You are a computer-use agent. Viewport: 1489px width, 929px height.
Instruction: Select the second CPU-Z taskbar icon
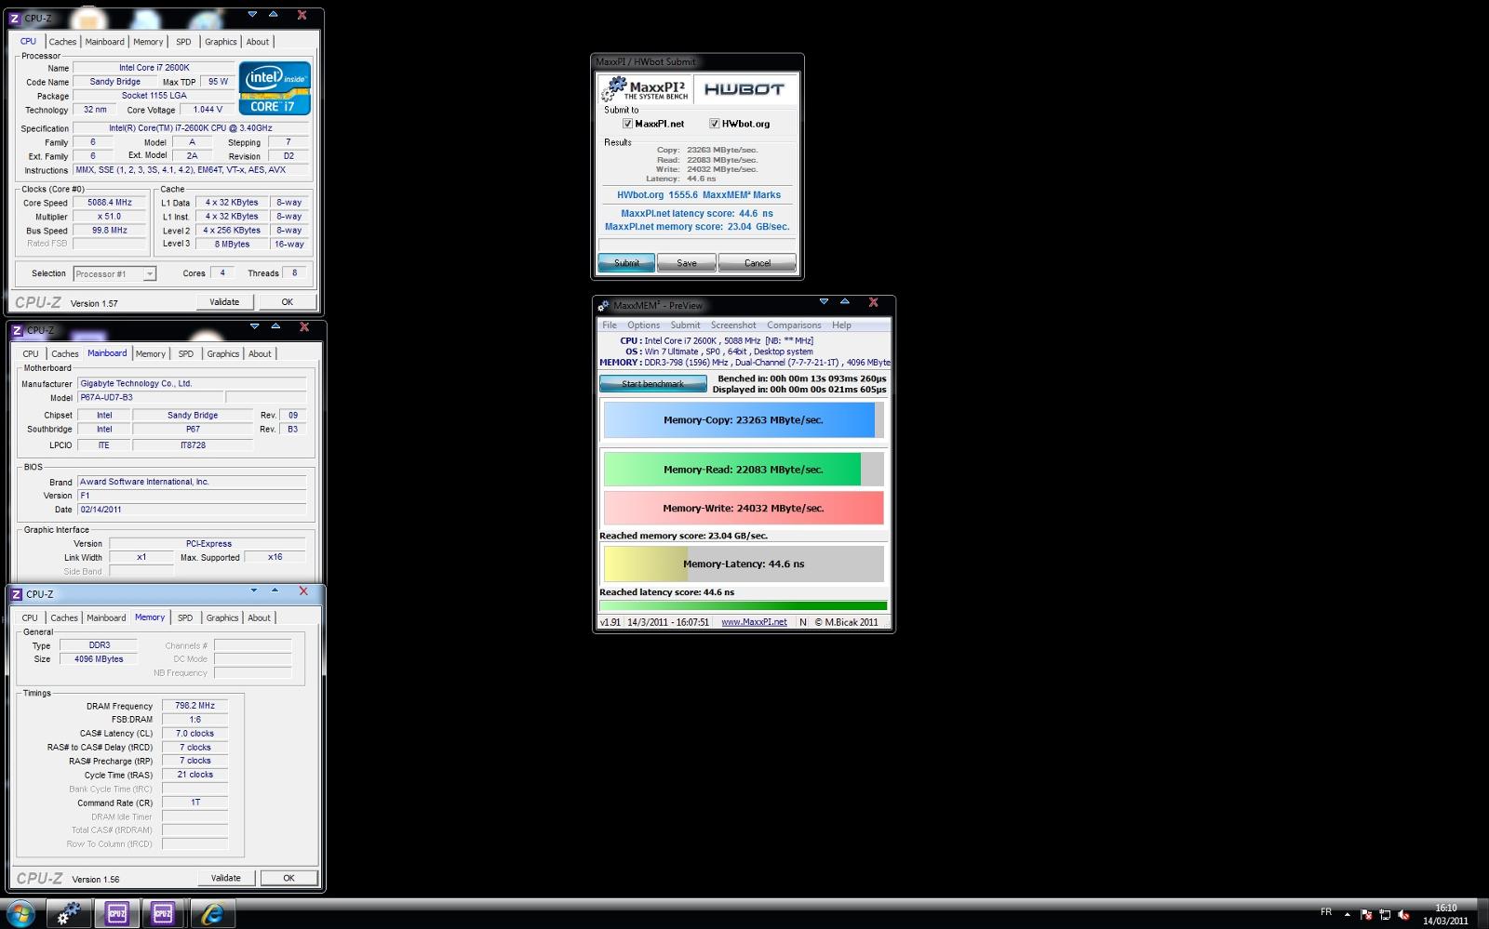pos(163,913)
